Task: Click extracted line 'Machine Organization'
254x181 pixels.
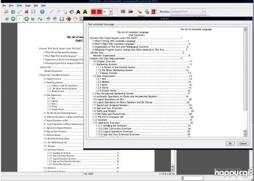Action: pyautogui.click(x=104, y=55)
